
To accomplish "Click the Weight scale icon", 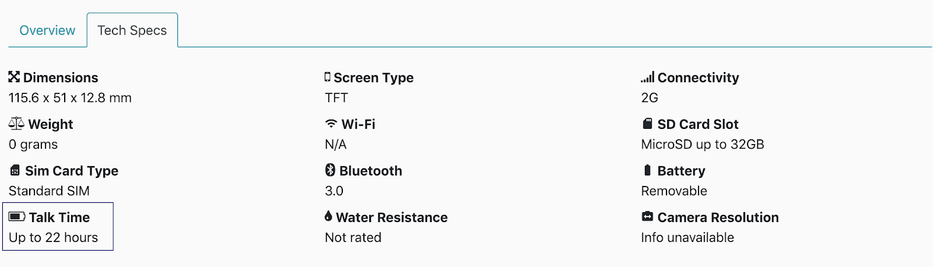I will pos(16,124).
